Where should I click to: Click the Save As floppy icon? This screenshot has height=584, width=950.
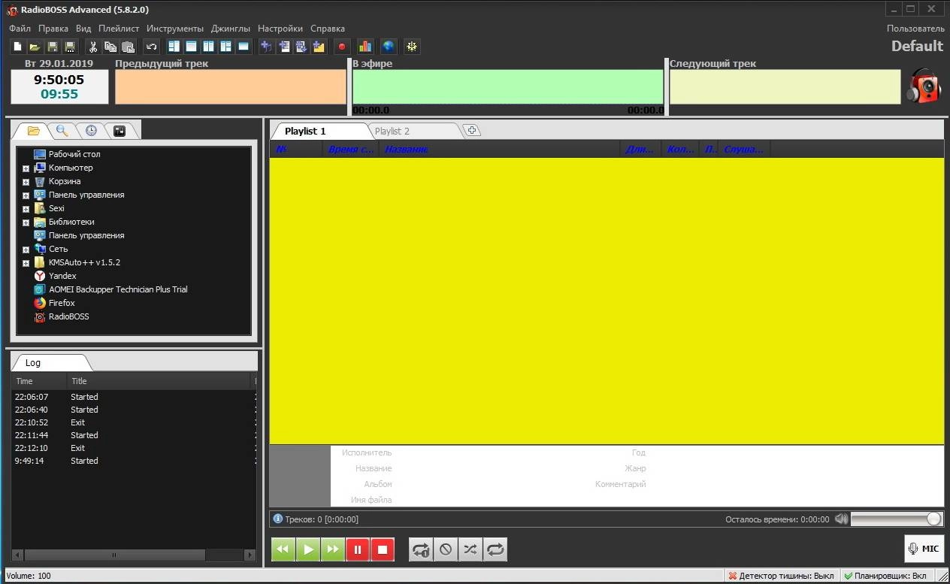click(70, 47)
